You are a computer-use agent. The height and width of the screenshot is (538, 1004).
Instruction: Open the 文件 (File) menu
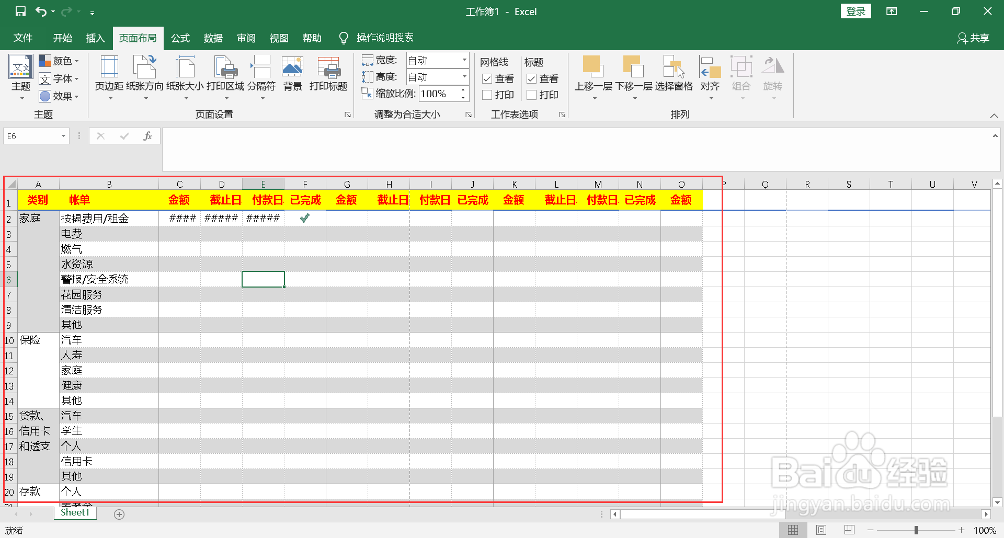[x=22, y=38]
